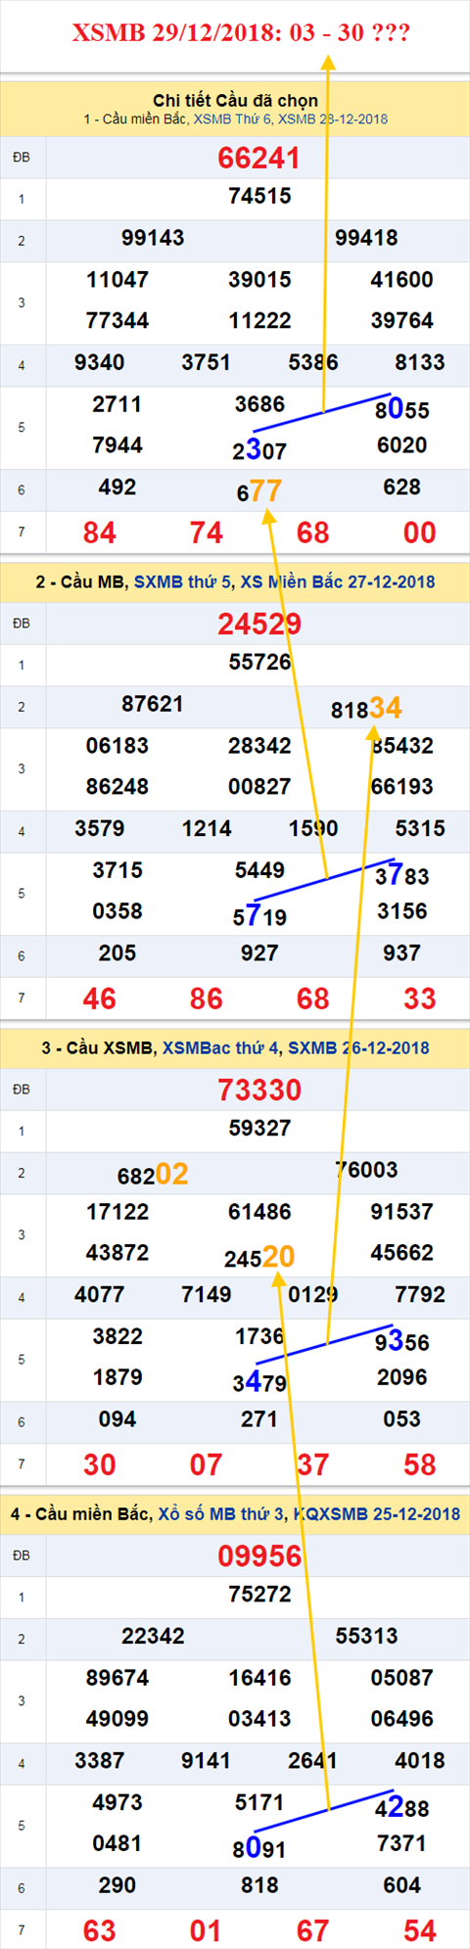Click second prize number 99143
Viewport: 470px width, 1949px height.
point(153,238)
